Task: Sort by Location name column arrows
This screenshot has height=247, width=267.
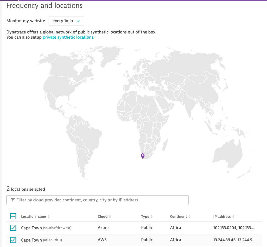Action: (x=49, y=217)
